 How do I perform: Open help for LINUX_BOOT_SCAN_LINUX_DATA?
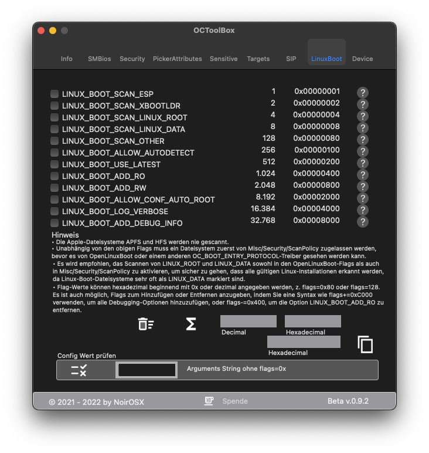pyautogui.click(x=362, y=128)
